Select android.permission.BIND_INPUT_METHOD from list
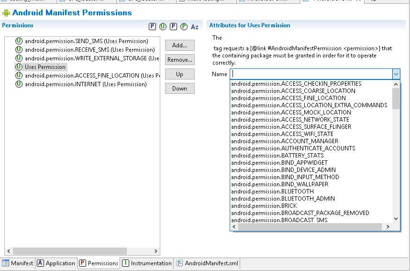410x271 pixels. pos(285,177)
